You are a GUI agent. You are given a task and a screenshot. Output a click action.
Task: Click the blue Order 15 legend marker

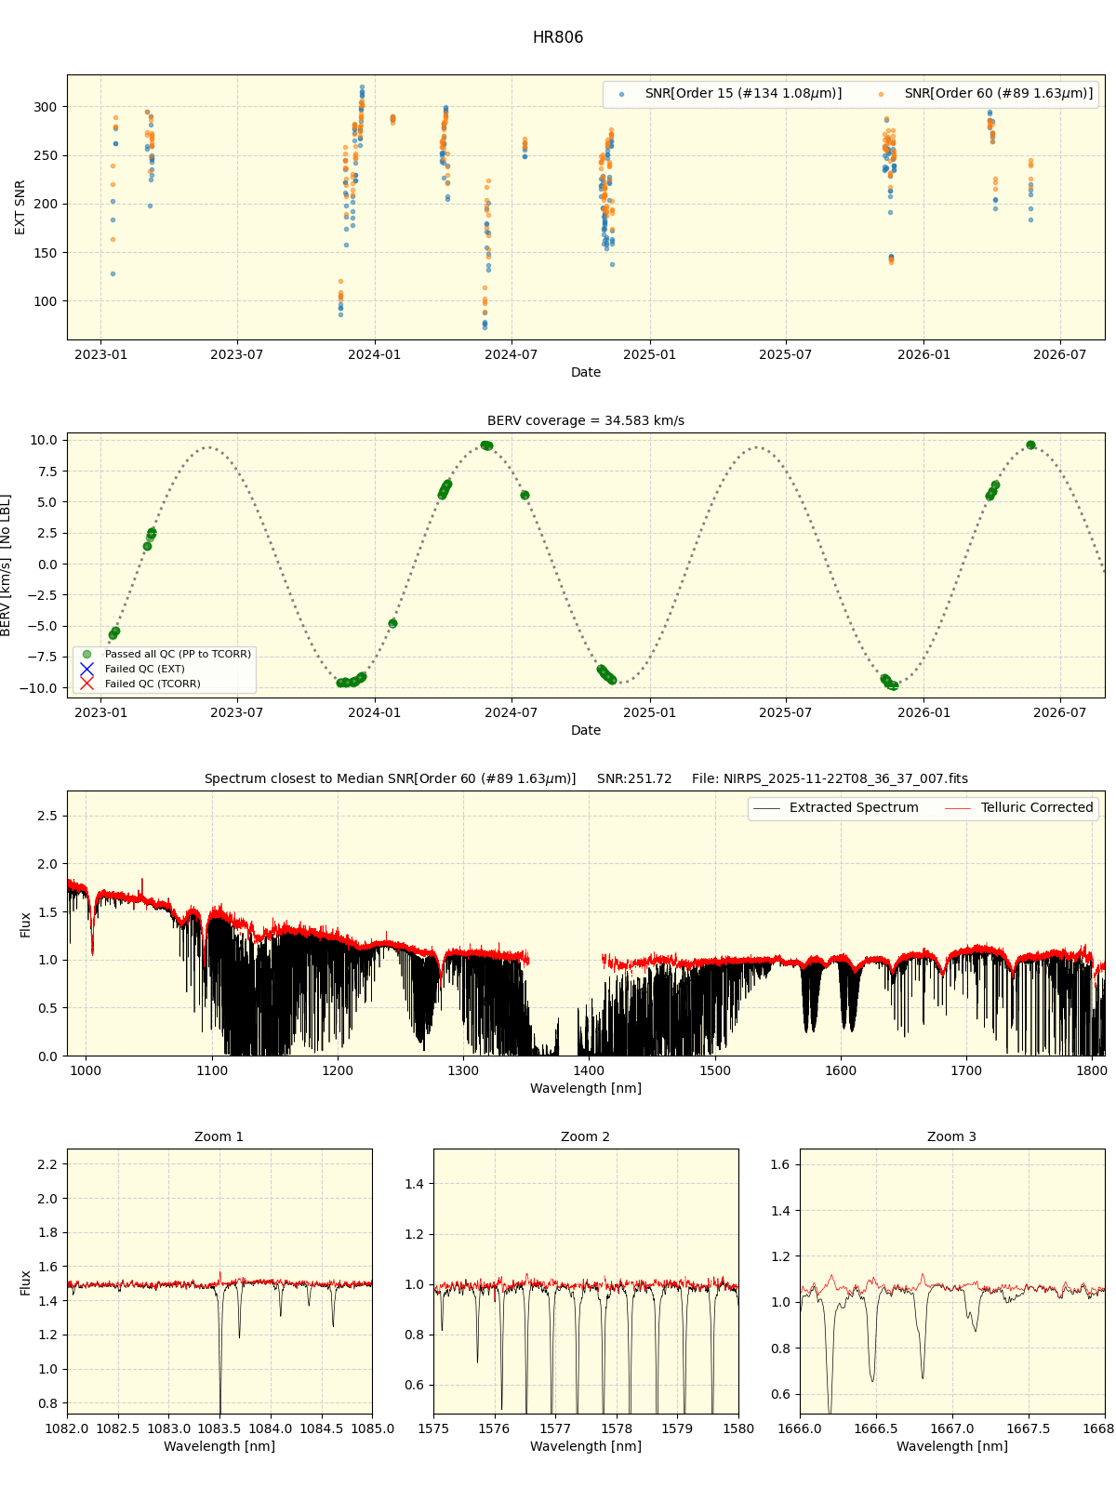(621, 95)
